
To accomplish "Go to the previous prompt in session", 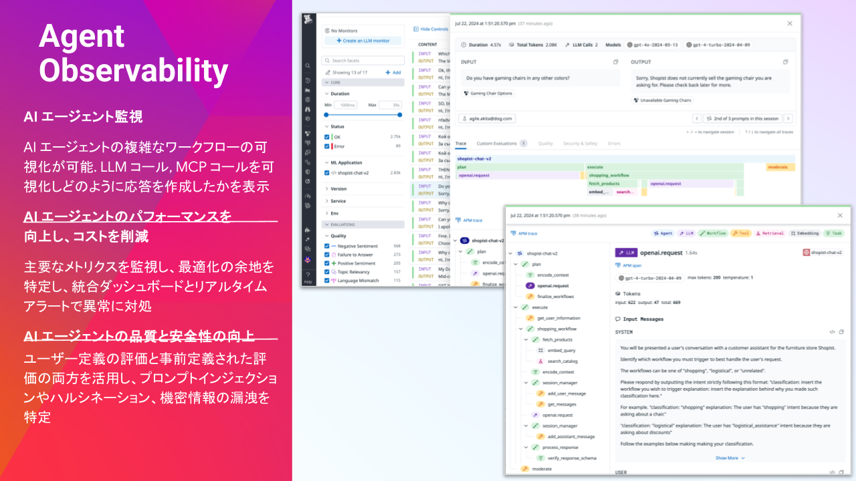I will (697, 118).
